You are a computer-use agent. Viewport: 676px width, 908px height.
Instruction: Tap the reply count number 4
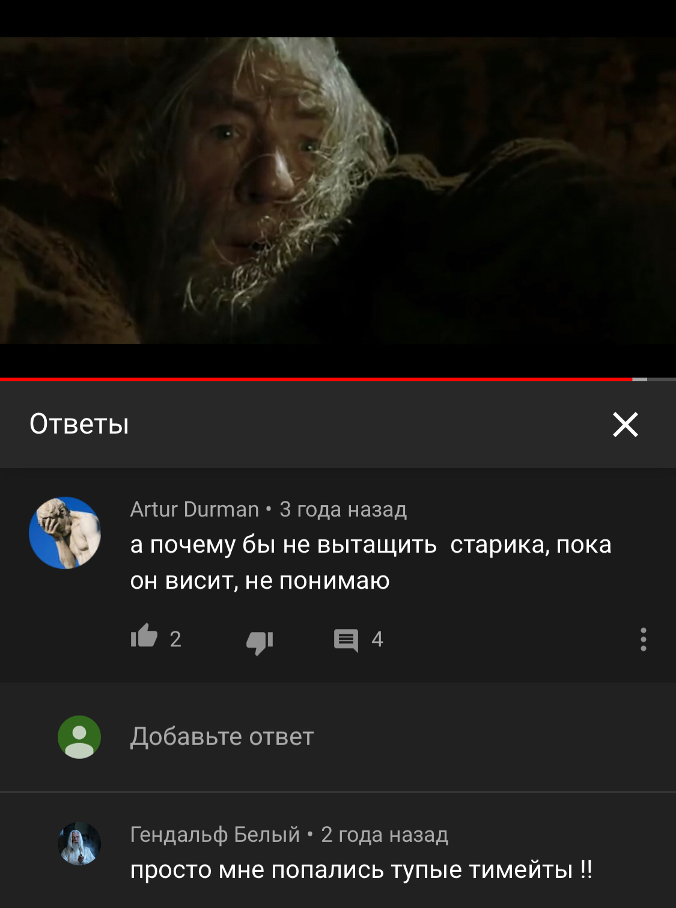[x=377, y=639]
